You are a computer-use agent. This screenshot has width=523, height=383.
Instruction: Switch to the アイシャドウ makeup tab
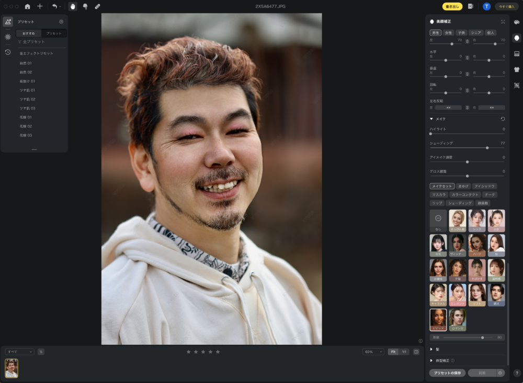[484, 186]
